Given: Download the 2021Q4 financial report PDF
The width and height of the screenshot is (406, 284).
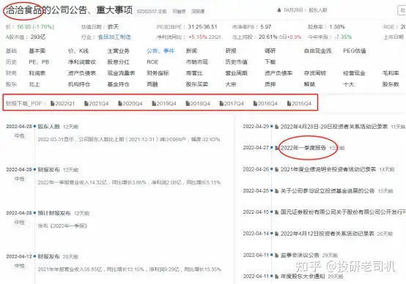Looking at the screenshot, I should [97, 103].
